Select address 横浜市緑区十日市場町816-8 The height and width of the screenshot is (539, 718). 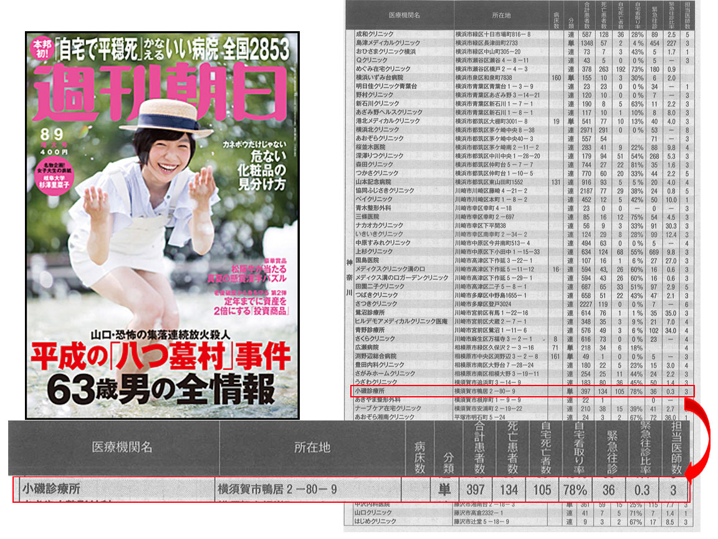[493, 34]
